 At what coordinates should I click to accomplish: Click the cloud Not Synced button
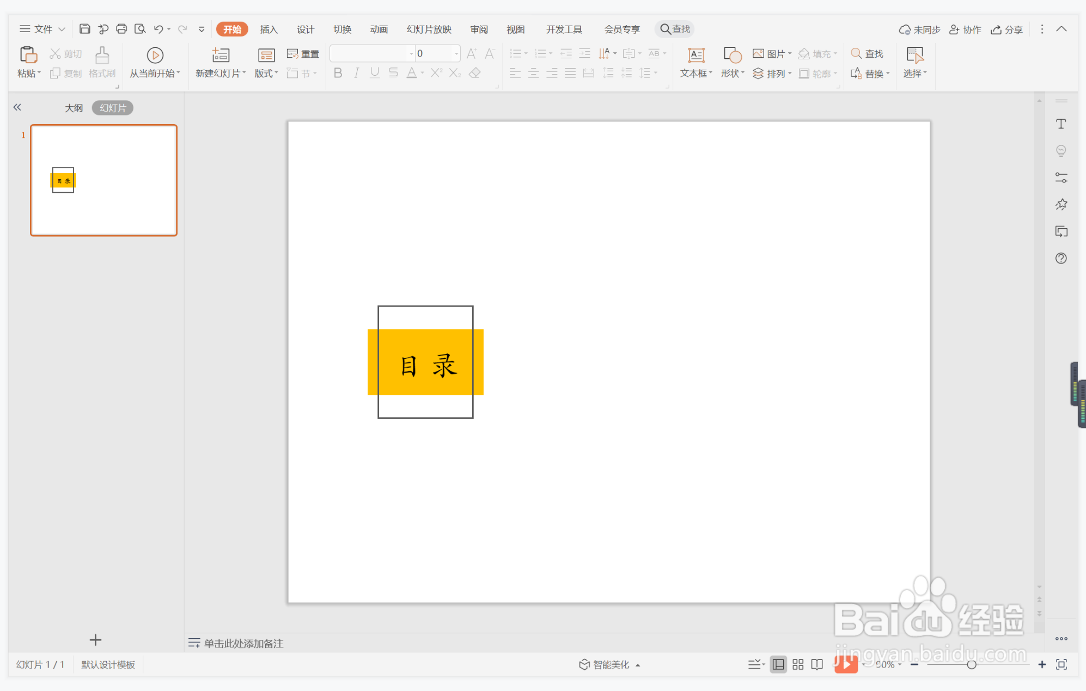tap(919, 29)
